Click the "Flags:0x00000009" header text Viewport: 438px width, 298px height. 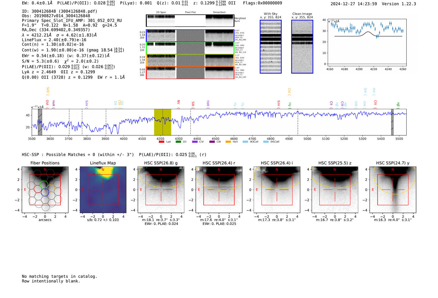click(x=262, y=3)
